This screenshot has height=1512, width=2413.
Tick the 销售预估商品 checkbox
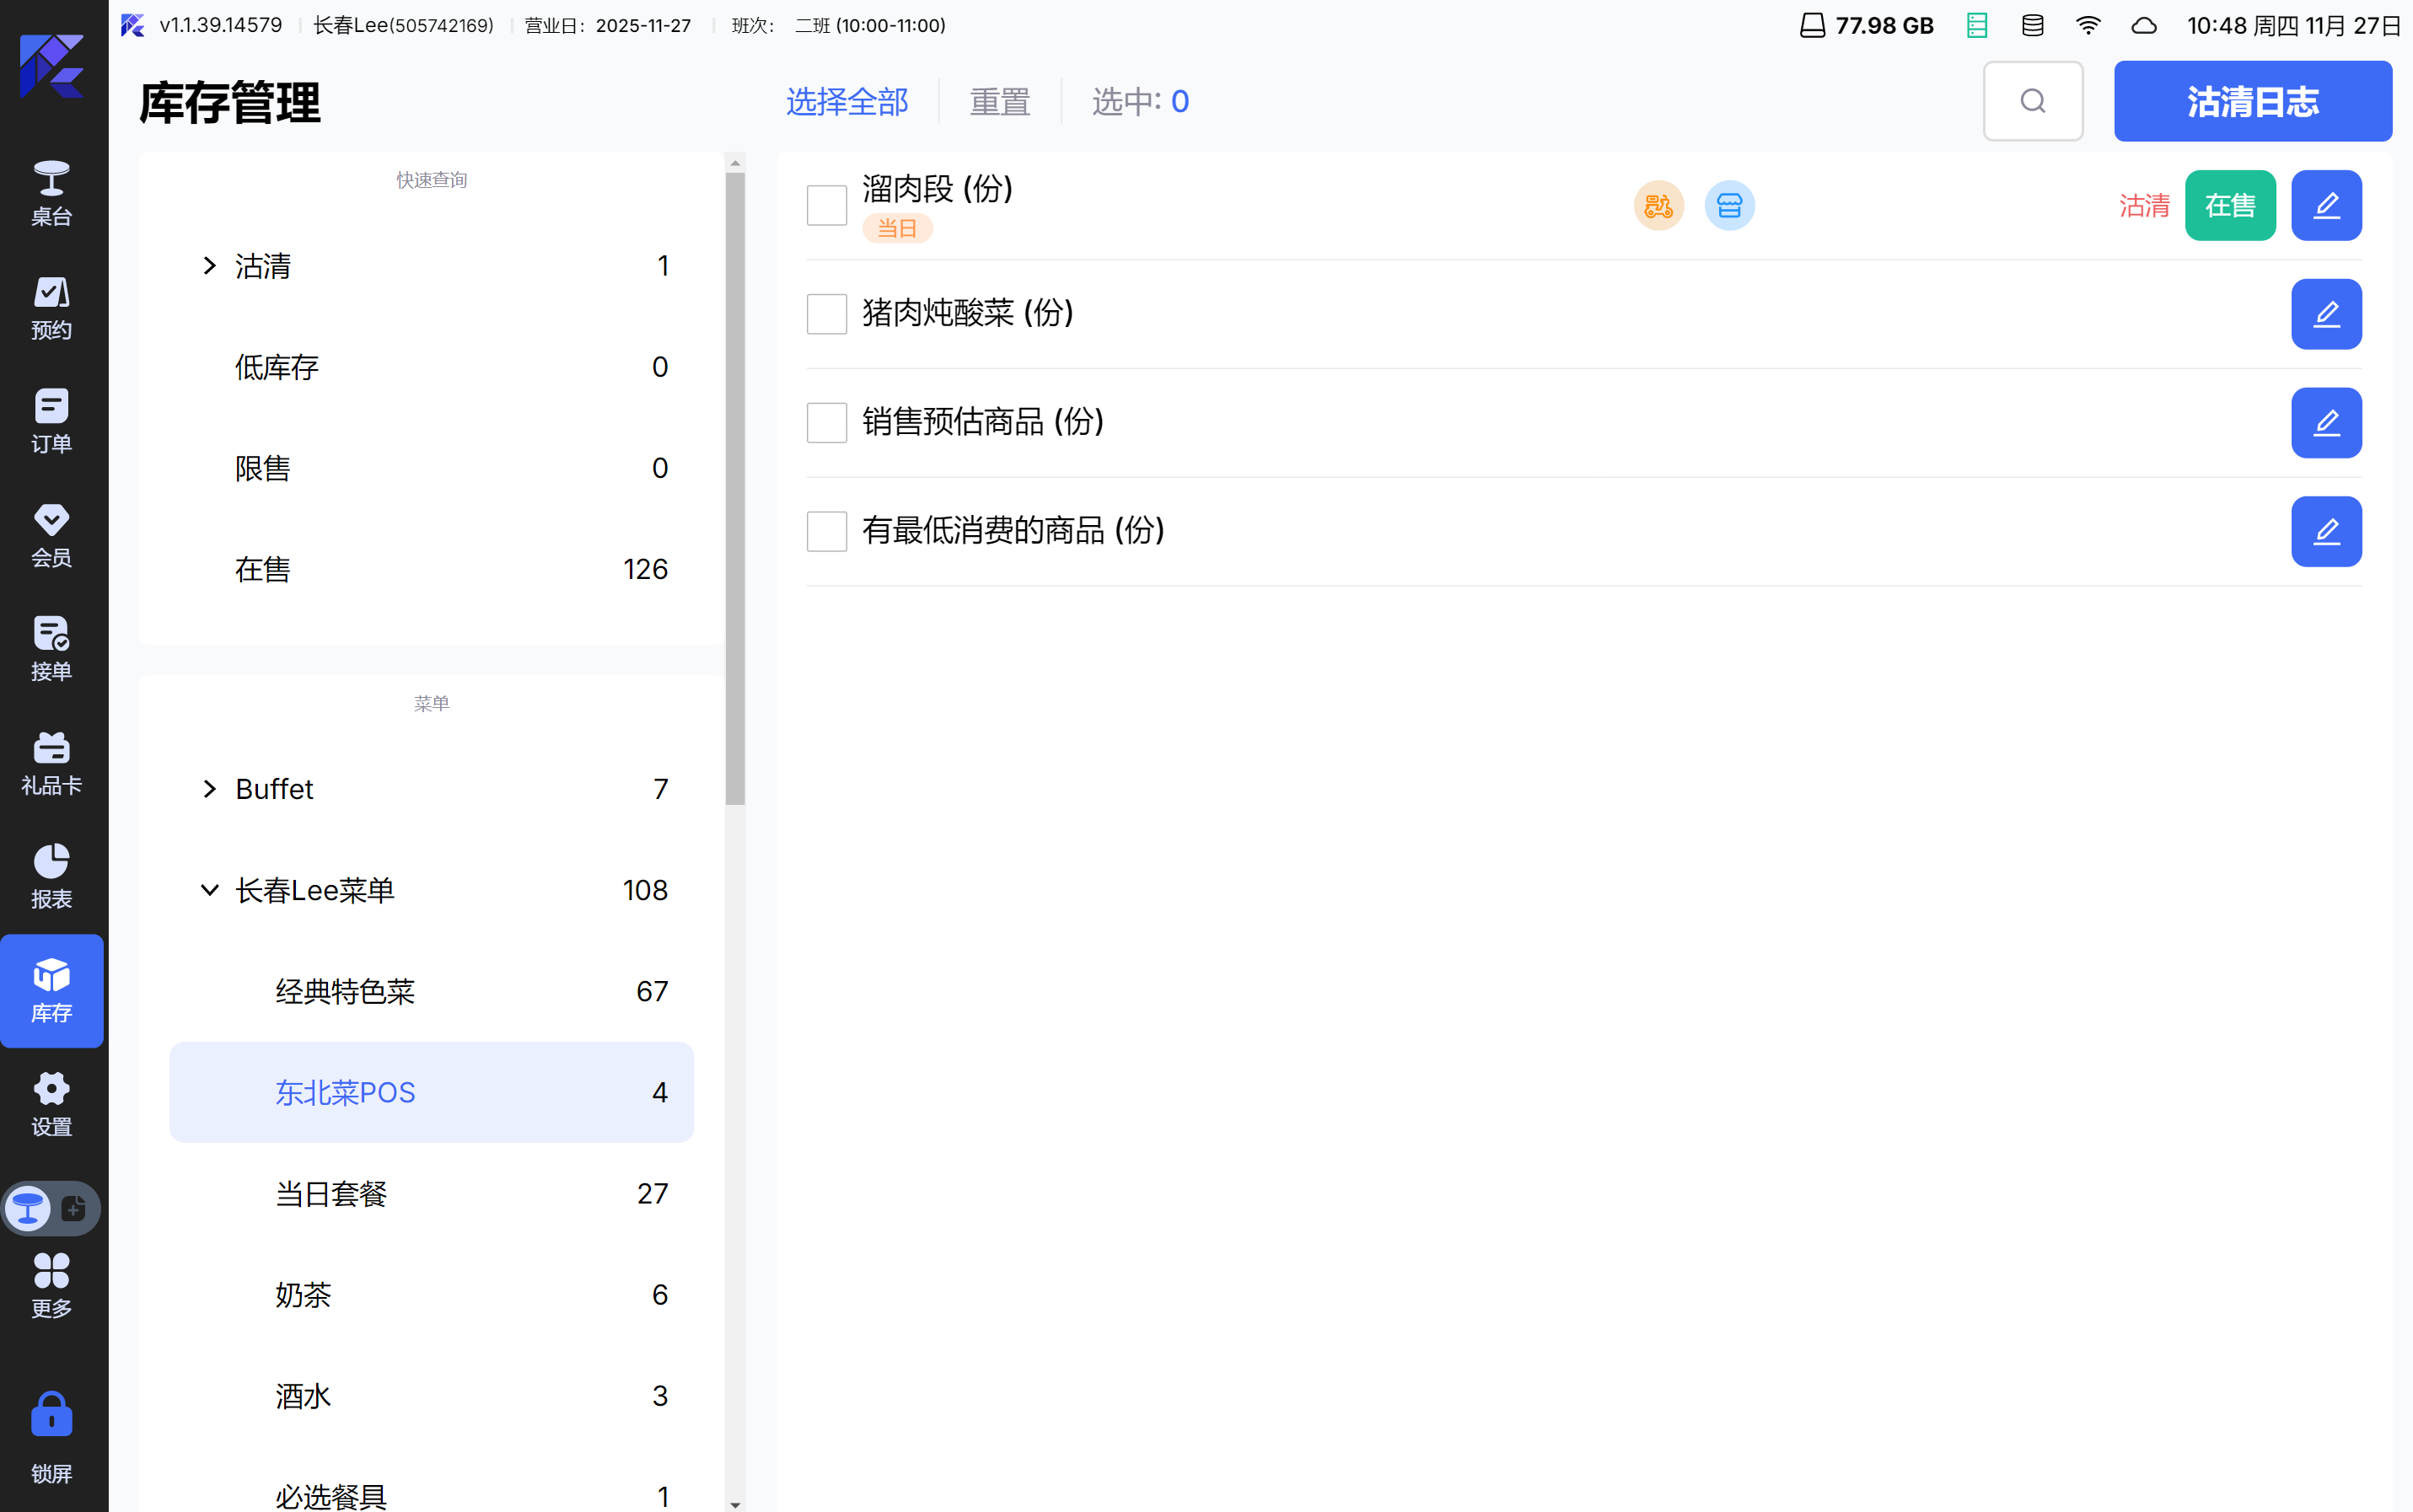[826, 423]
